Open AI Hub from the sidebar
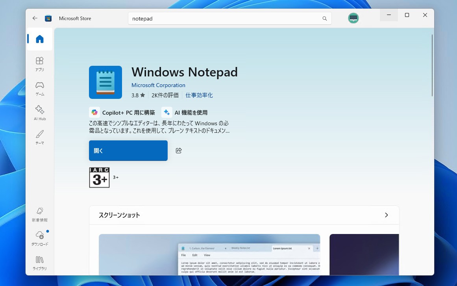 [39, 113]
